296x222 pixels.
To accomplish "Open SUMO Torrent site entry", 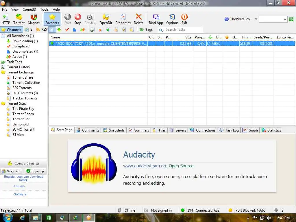I will click(x=23, y=129).
